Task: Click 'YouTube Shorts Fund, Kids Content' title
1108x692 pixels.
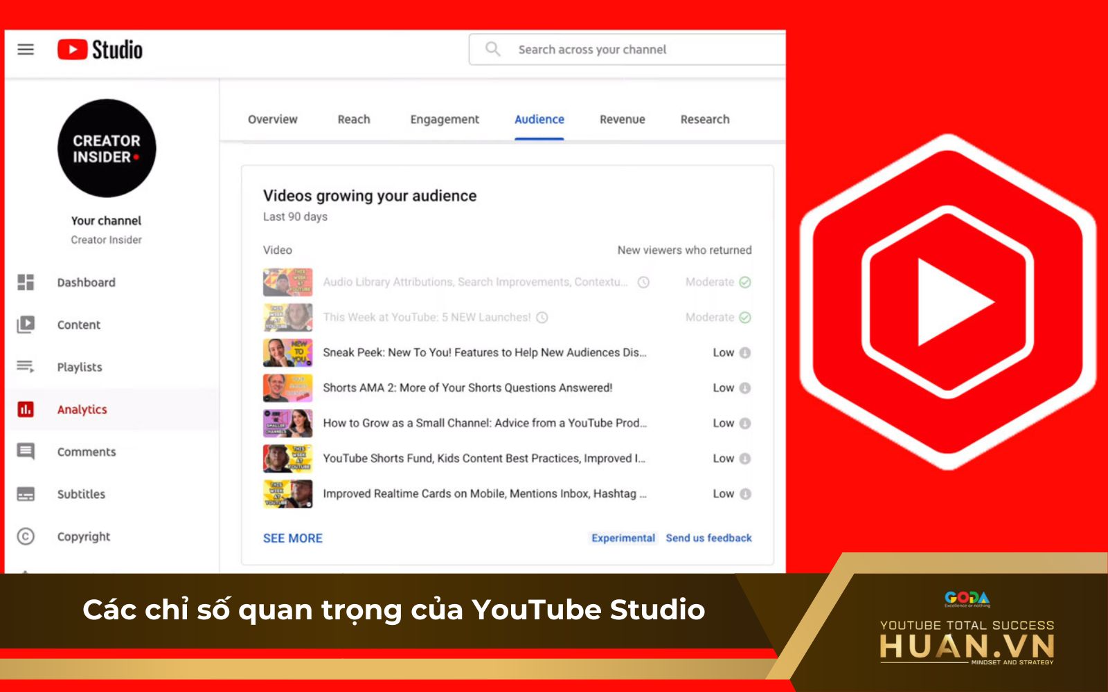Action: pos(484,459)
